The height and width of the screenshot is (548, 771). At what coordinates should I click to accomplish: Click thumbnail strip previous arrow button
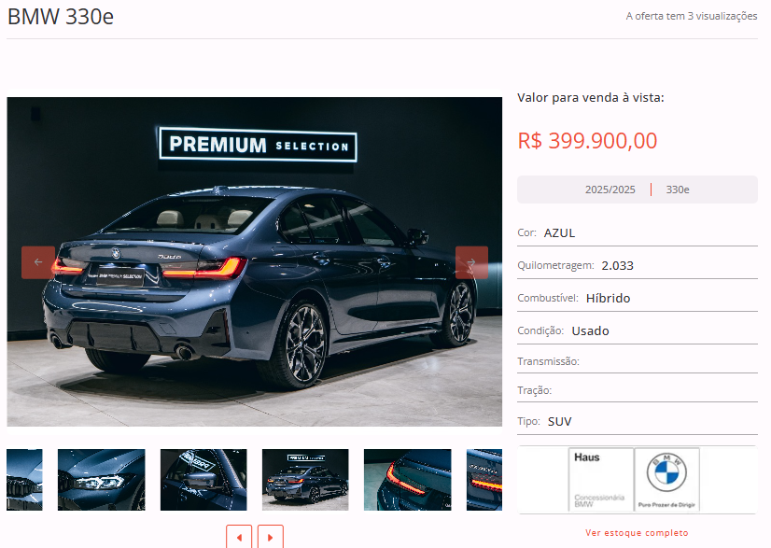[239, 537]
